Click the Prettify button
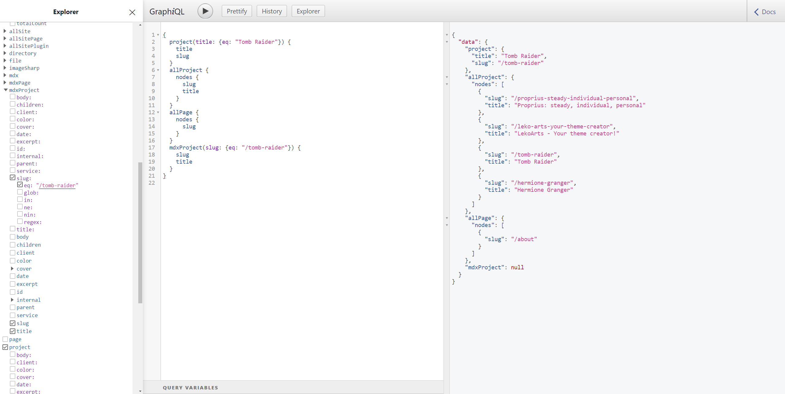Viewport: 785px width, 394px height. pyautogui.click(x=236, y=11)
